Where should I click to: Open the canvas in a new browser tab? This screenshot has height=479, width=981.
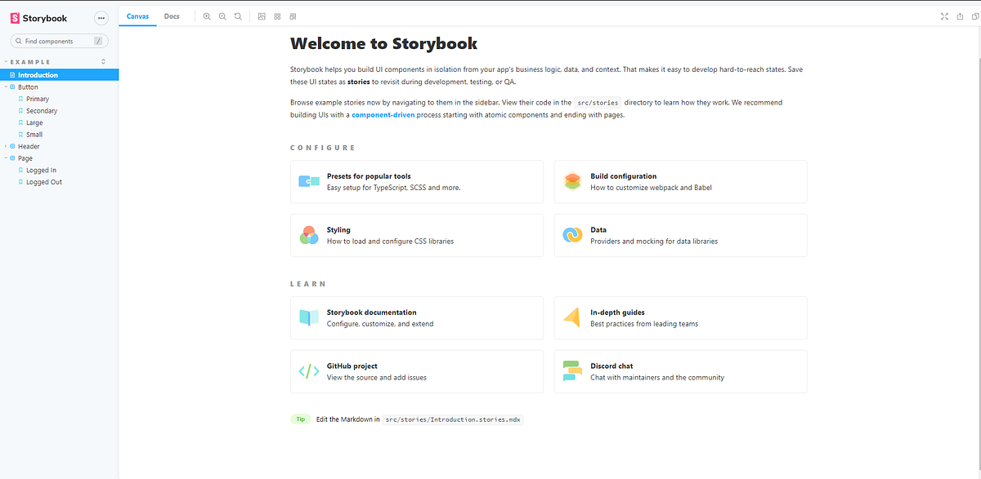point(960,16)
